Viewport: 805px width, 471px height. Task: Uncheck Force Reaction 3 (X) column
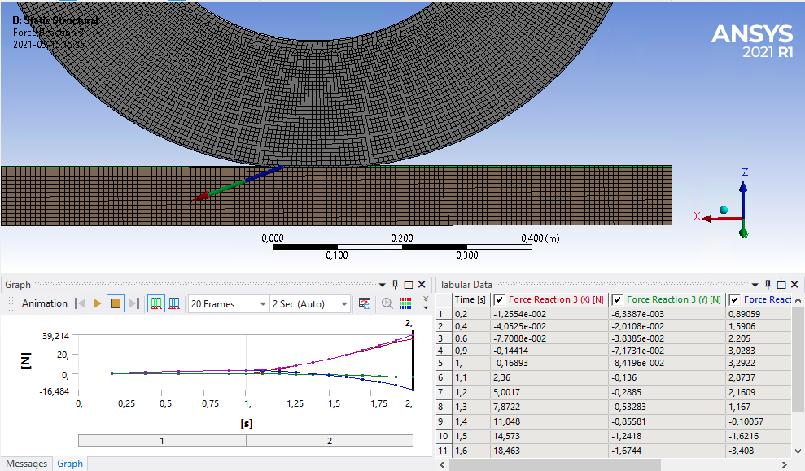(x=500, y=299)
